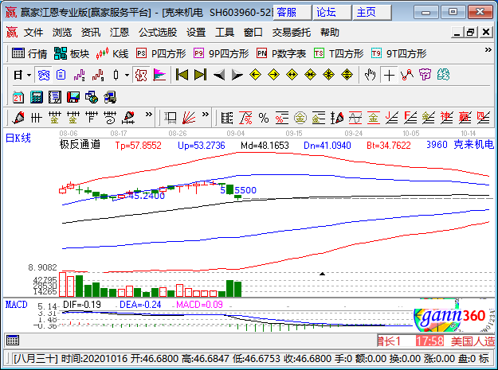Select the hand pan tool

[x=371, y=75]
